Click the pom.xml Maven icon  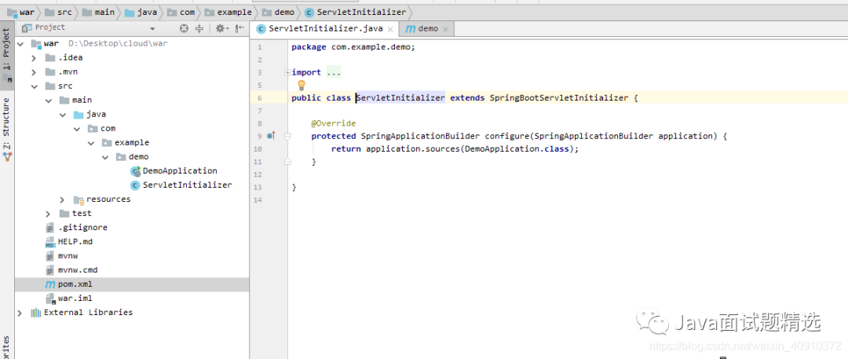tap(49, 284)
